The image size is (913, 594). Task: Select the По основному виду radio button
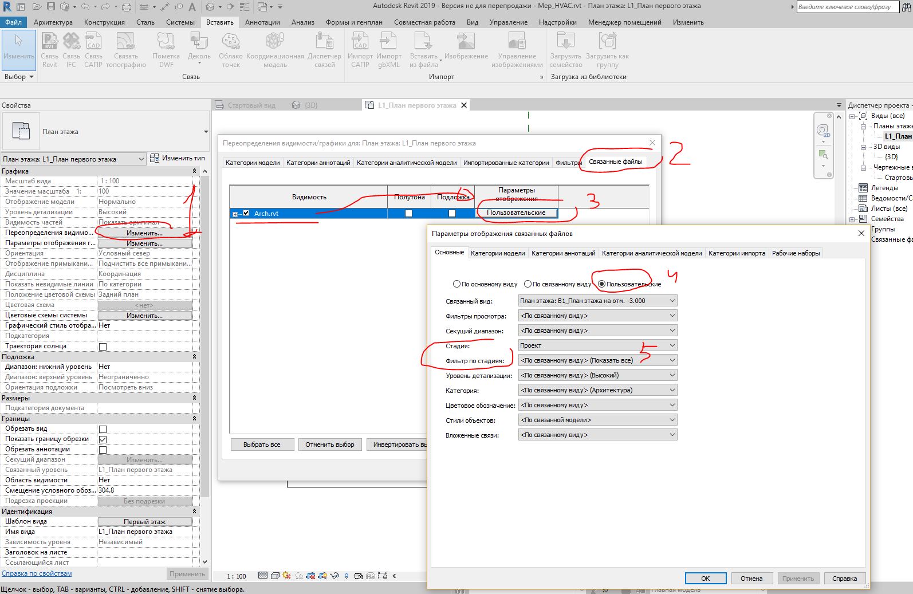pos(456,284)
